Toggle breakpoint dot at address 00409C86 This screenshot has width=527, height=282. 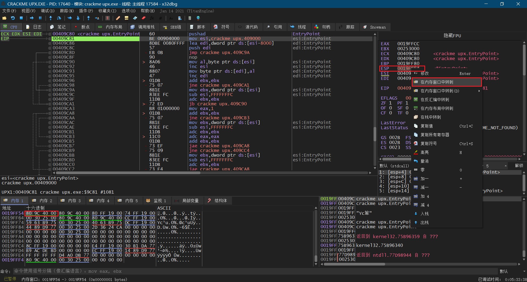(50, 43)
